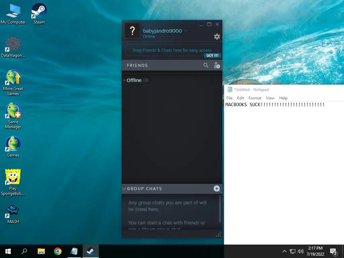344x258 pixels.
Task: Select More Great Games shortcut
Action: pyautogui.click(x=13, y=83)
